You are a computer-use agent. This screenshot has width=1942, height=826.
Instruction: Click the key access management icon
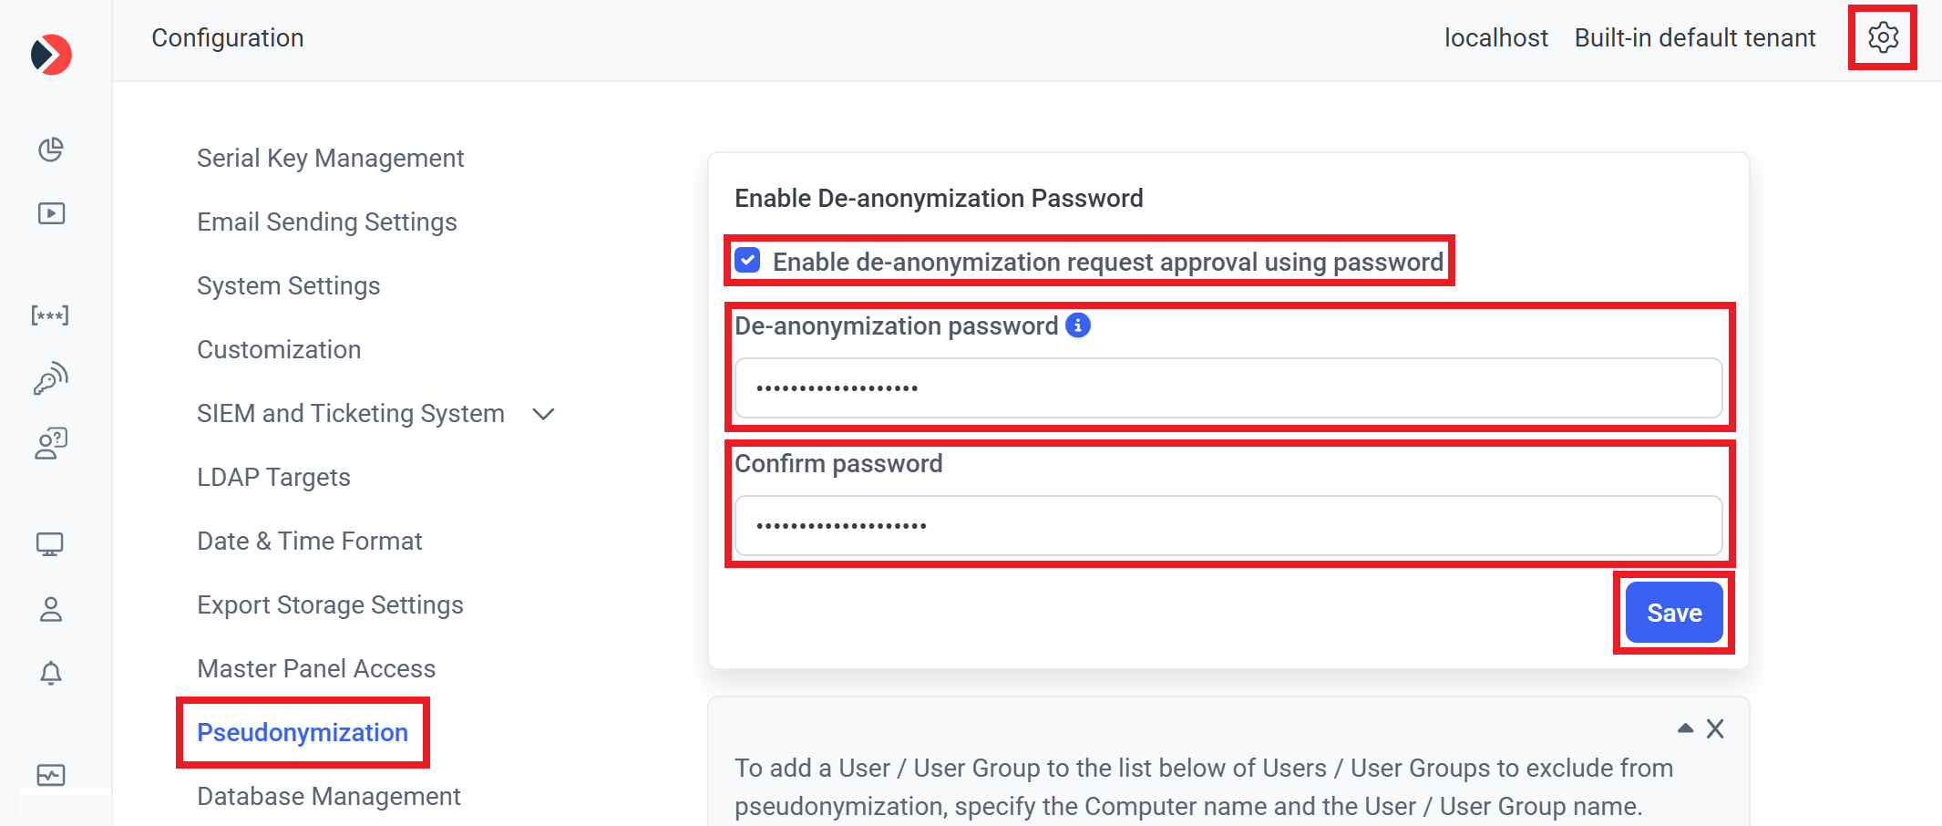pos(51,378)
